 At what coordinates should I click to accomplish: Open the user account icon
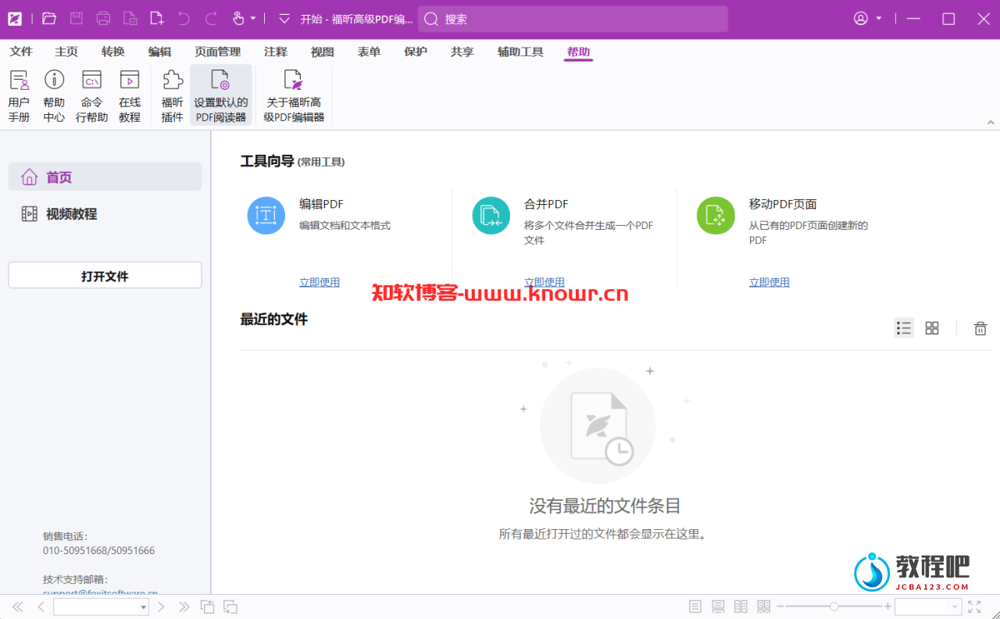pos(861,19)
